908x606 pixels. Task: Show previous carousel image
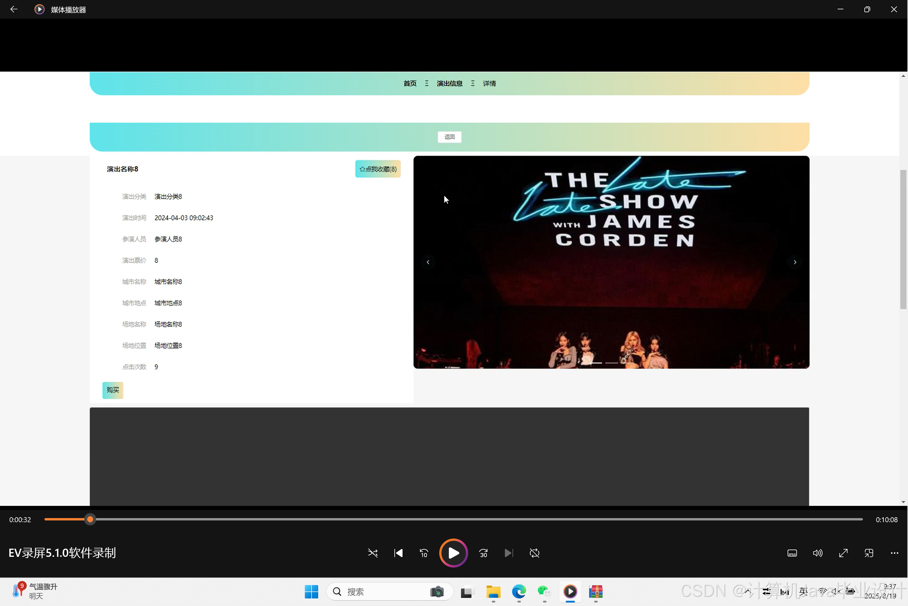[428, 262]
